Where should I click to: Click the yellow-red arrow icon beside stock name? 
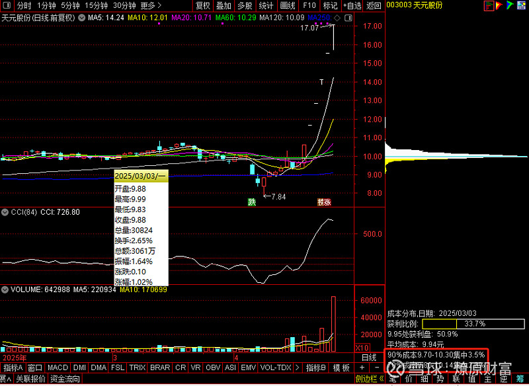point(499,5)
